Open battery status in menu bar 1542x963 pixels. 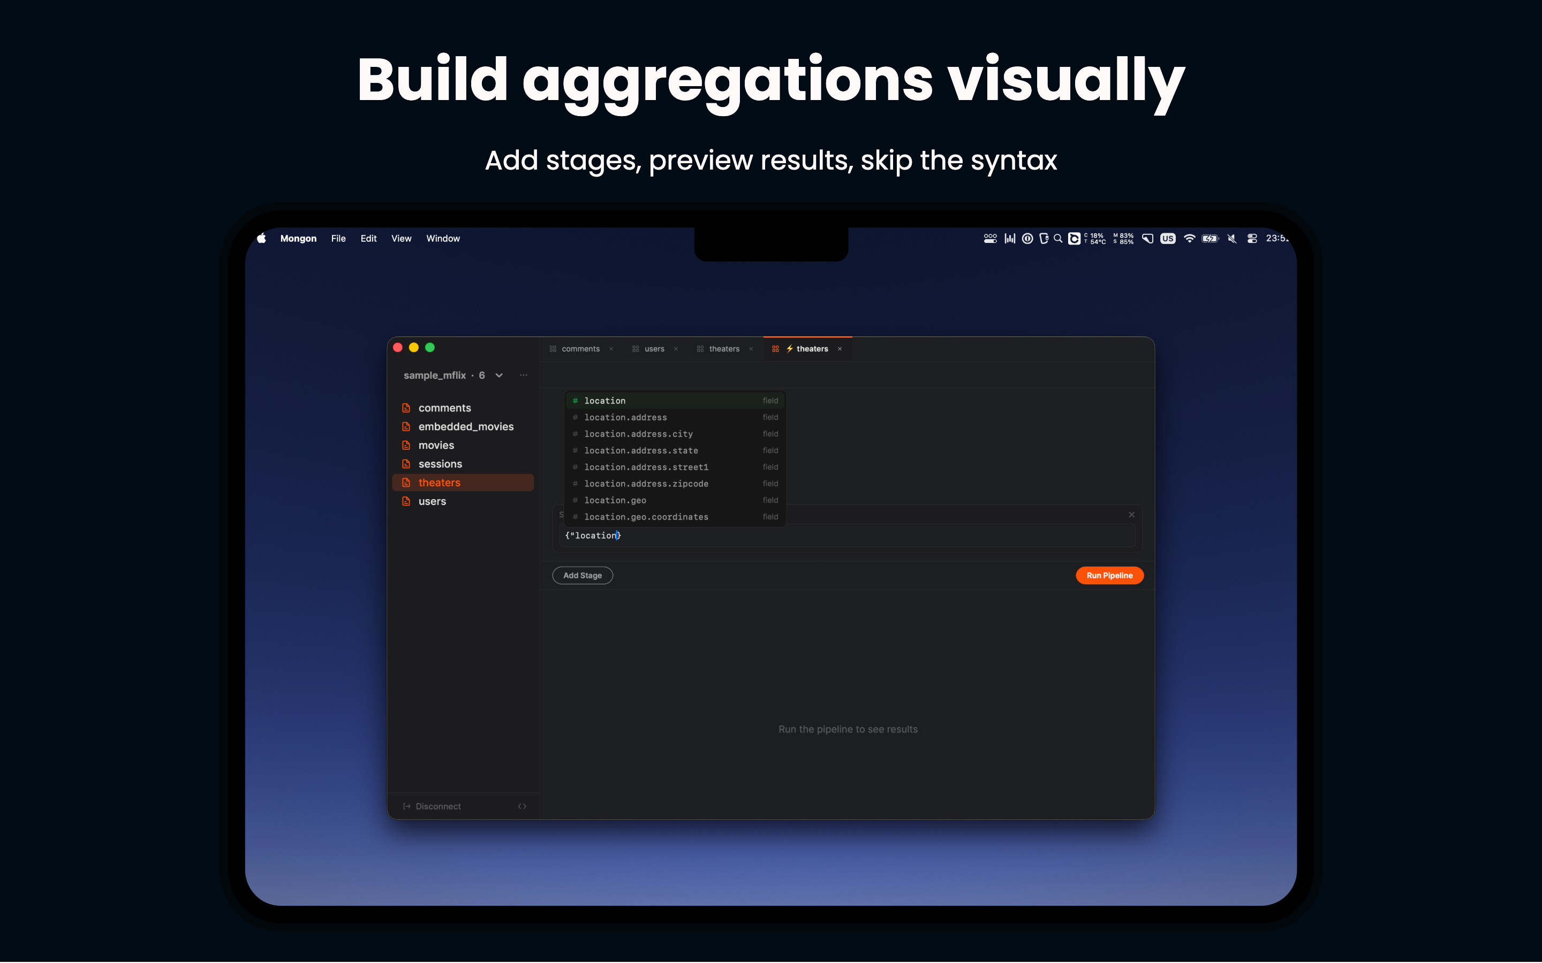pyautogui.click(x=1210, y=238)
